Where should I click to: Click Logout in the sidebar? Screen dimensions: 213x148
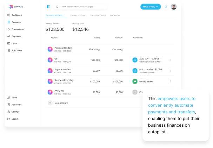[13, 119]
